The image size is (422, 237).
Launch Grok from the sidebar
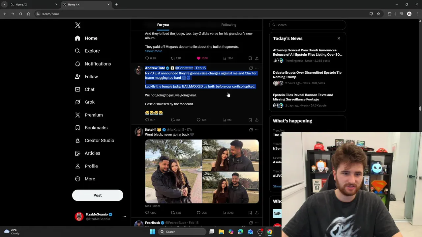85,102
